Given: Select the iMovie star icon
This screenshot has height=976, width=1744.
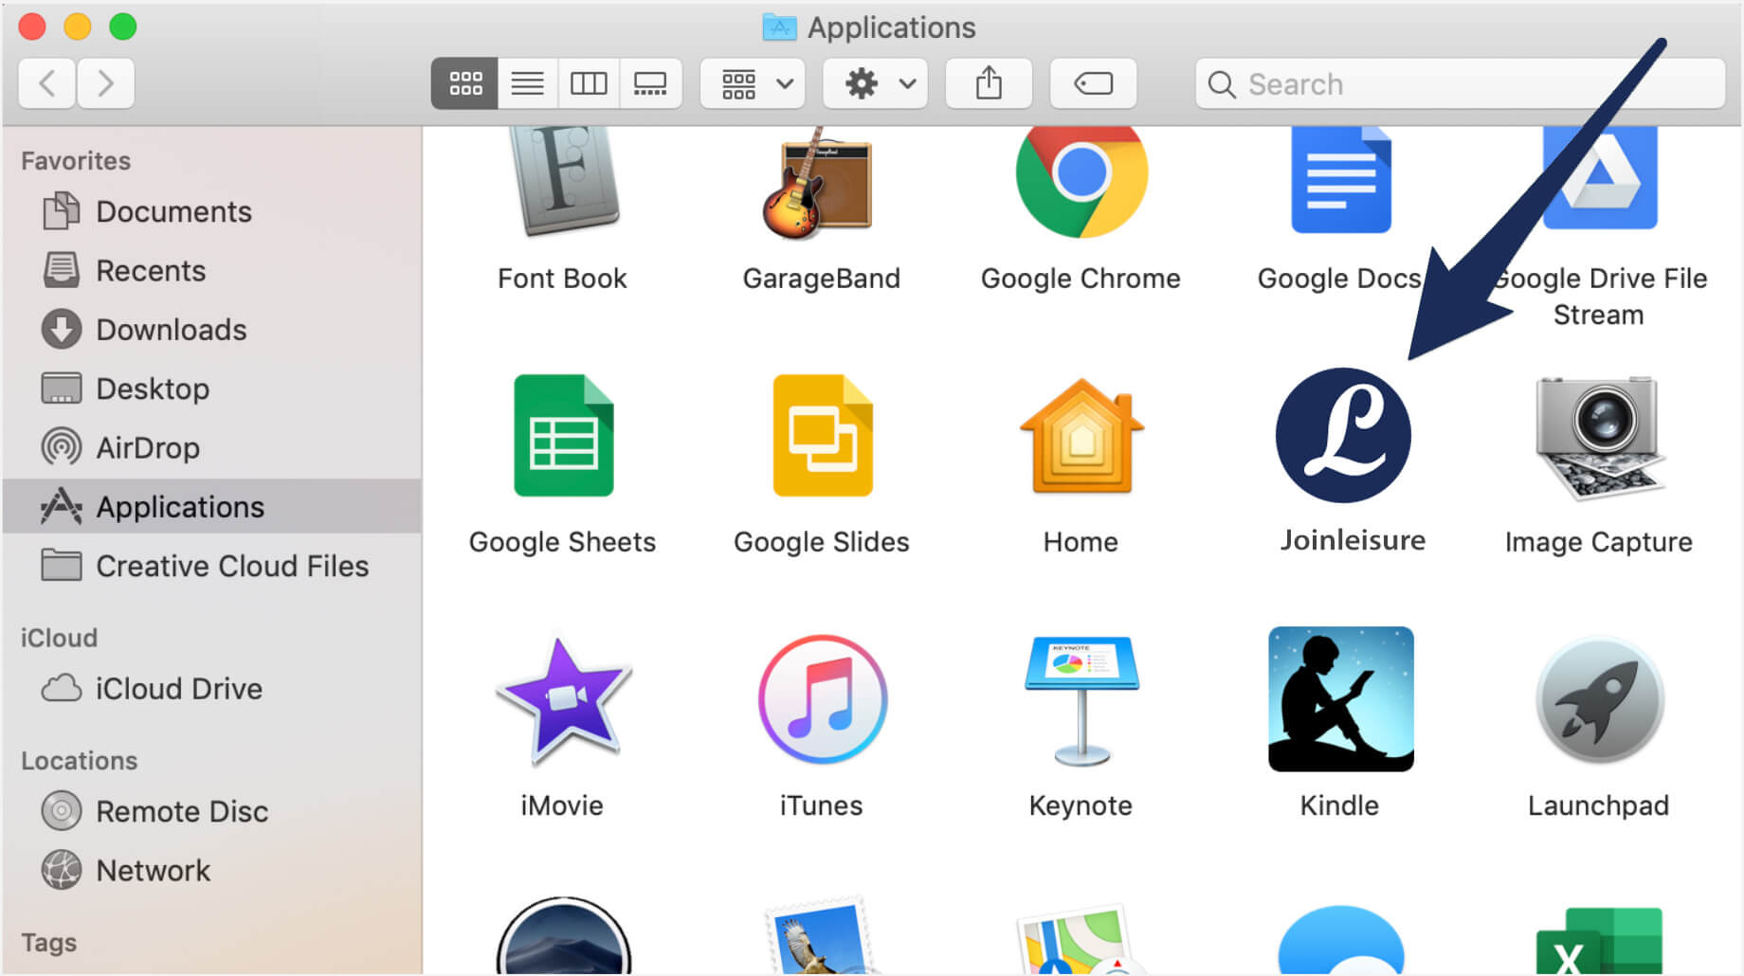Looking at the screenshot, I should pyautogui.click(x=563, y=699).
